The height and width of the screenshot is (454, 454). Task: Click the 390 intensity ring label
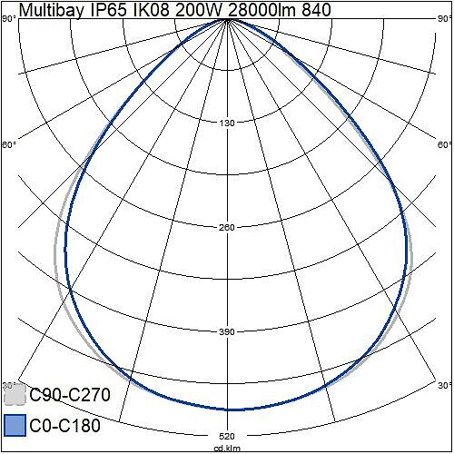tap(227, 332)
